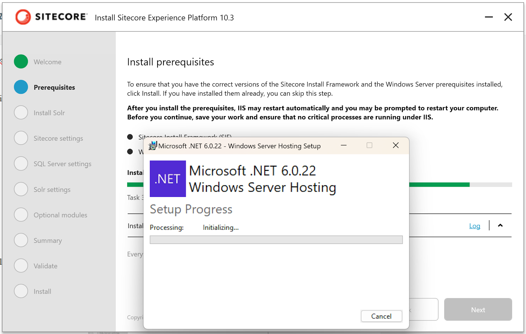The image size is (526, 334).
Task: Click the SQL Server settings step circle
Action: (x=21, y=163)
